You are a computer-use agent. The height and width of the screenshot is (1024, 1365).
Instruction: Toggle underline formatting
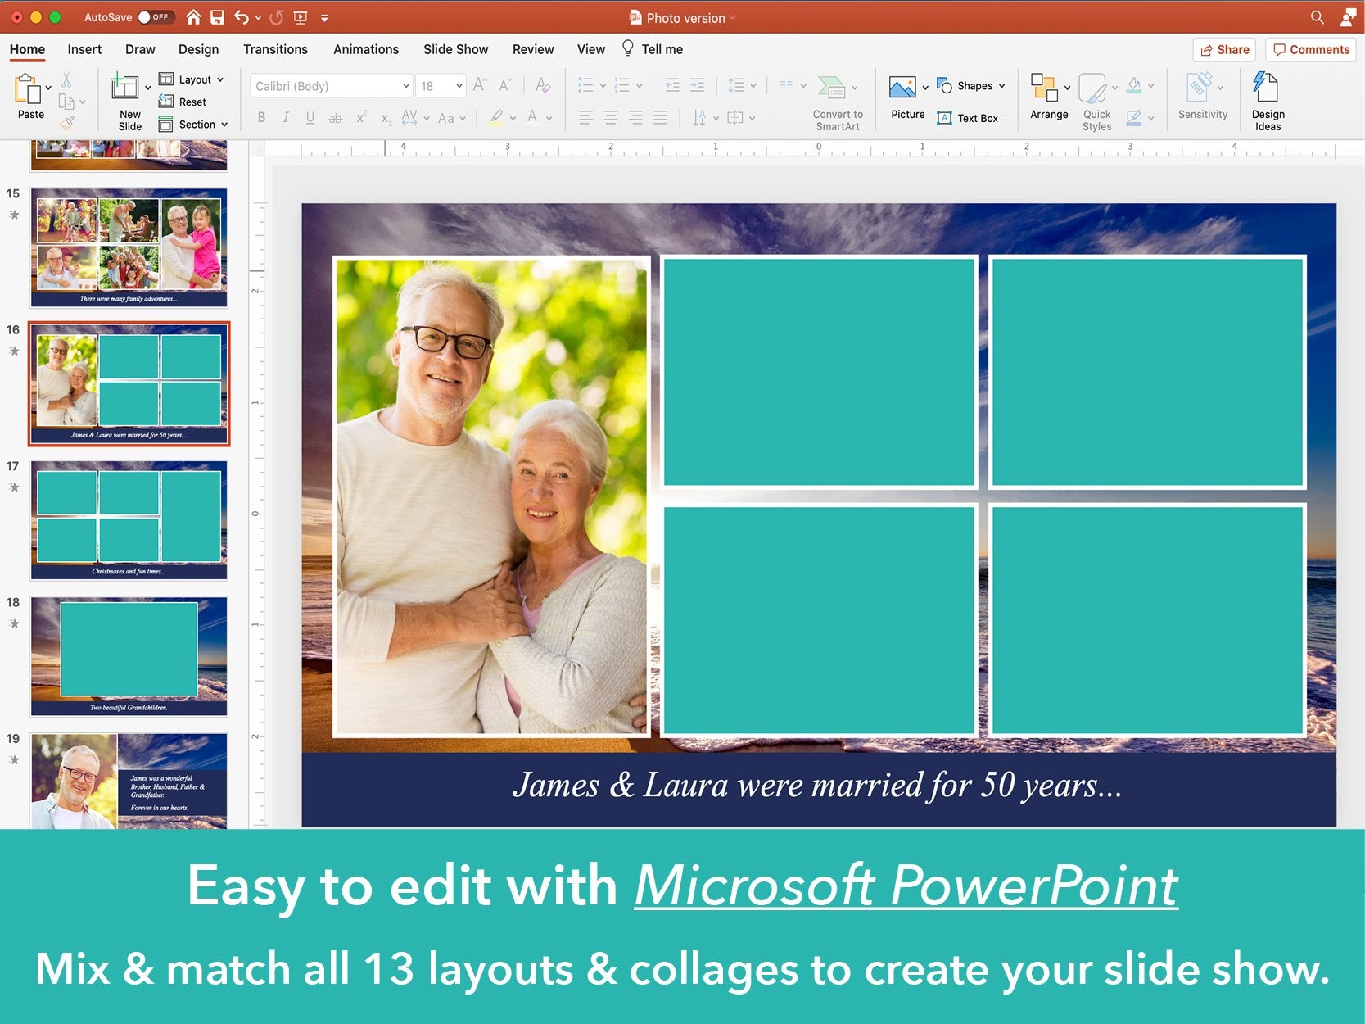[310, 117]
